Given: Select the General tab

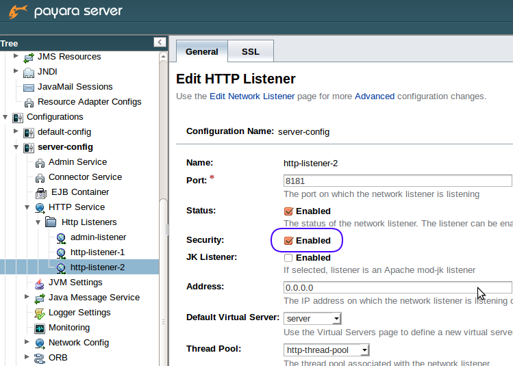Looking at the screenshot, I should [201, 51].
